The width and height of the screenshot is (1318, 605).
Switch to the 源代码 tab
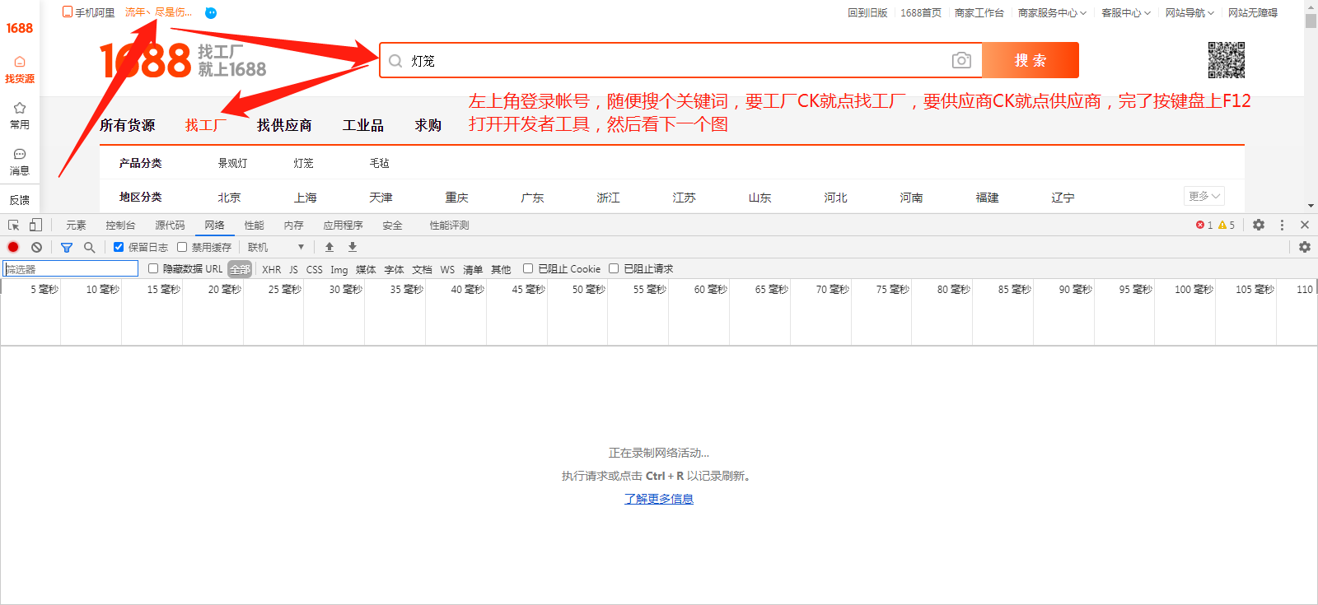click(170, 225)
